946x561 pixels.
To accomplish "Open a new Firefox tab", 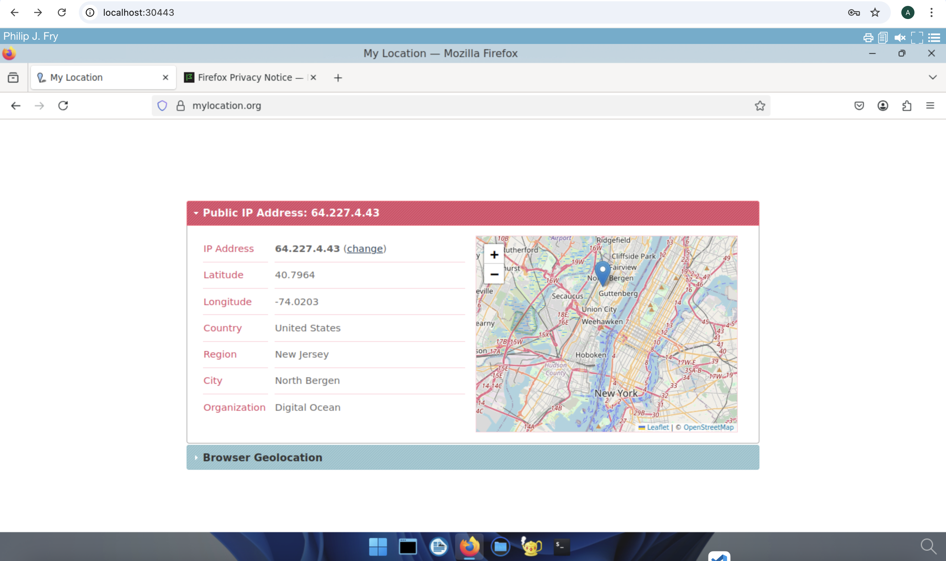I will (x=338, y=78).
